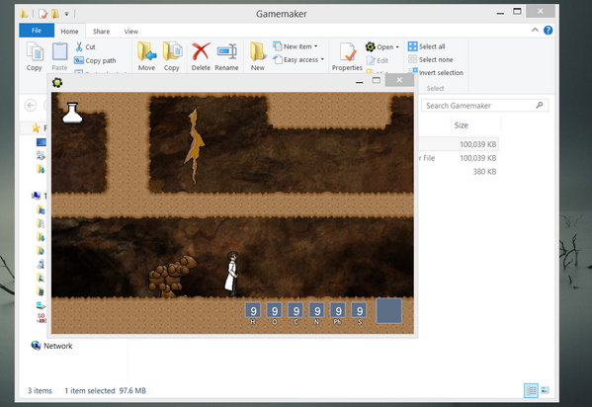
Task: Expand the Open dropdown arrow
Action: coord(397,47)
